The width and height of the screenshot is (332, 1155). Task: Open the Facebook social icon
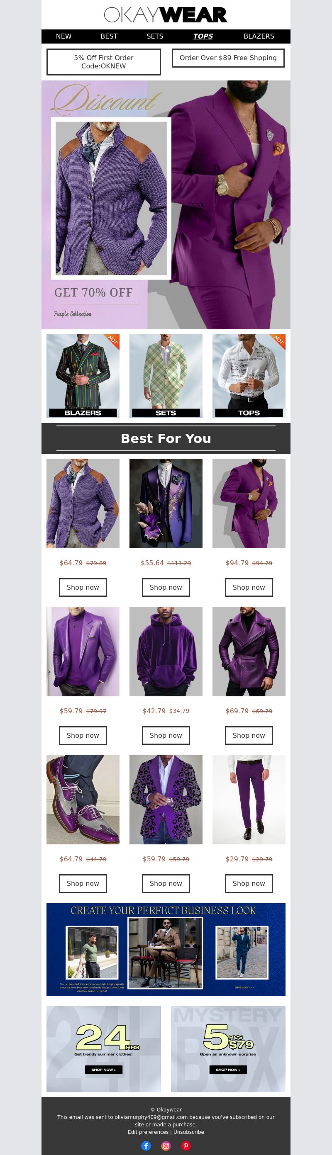(x=146, y=1145)
